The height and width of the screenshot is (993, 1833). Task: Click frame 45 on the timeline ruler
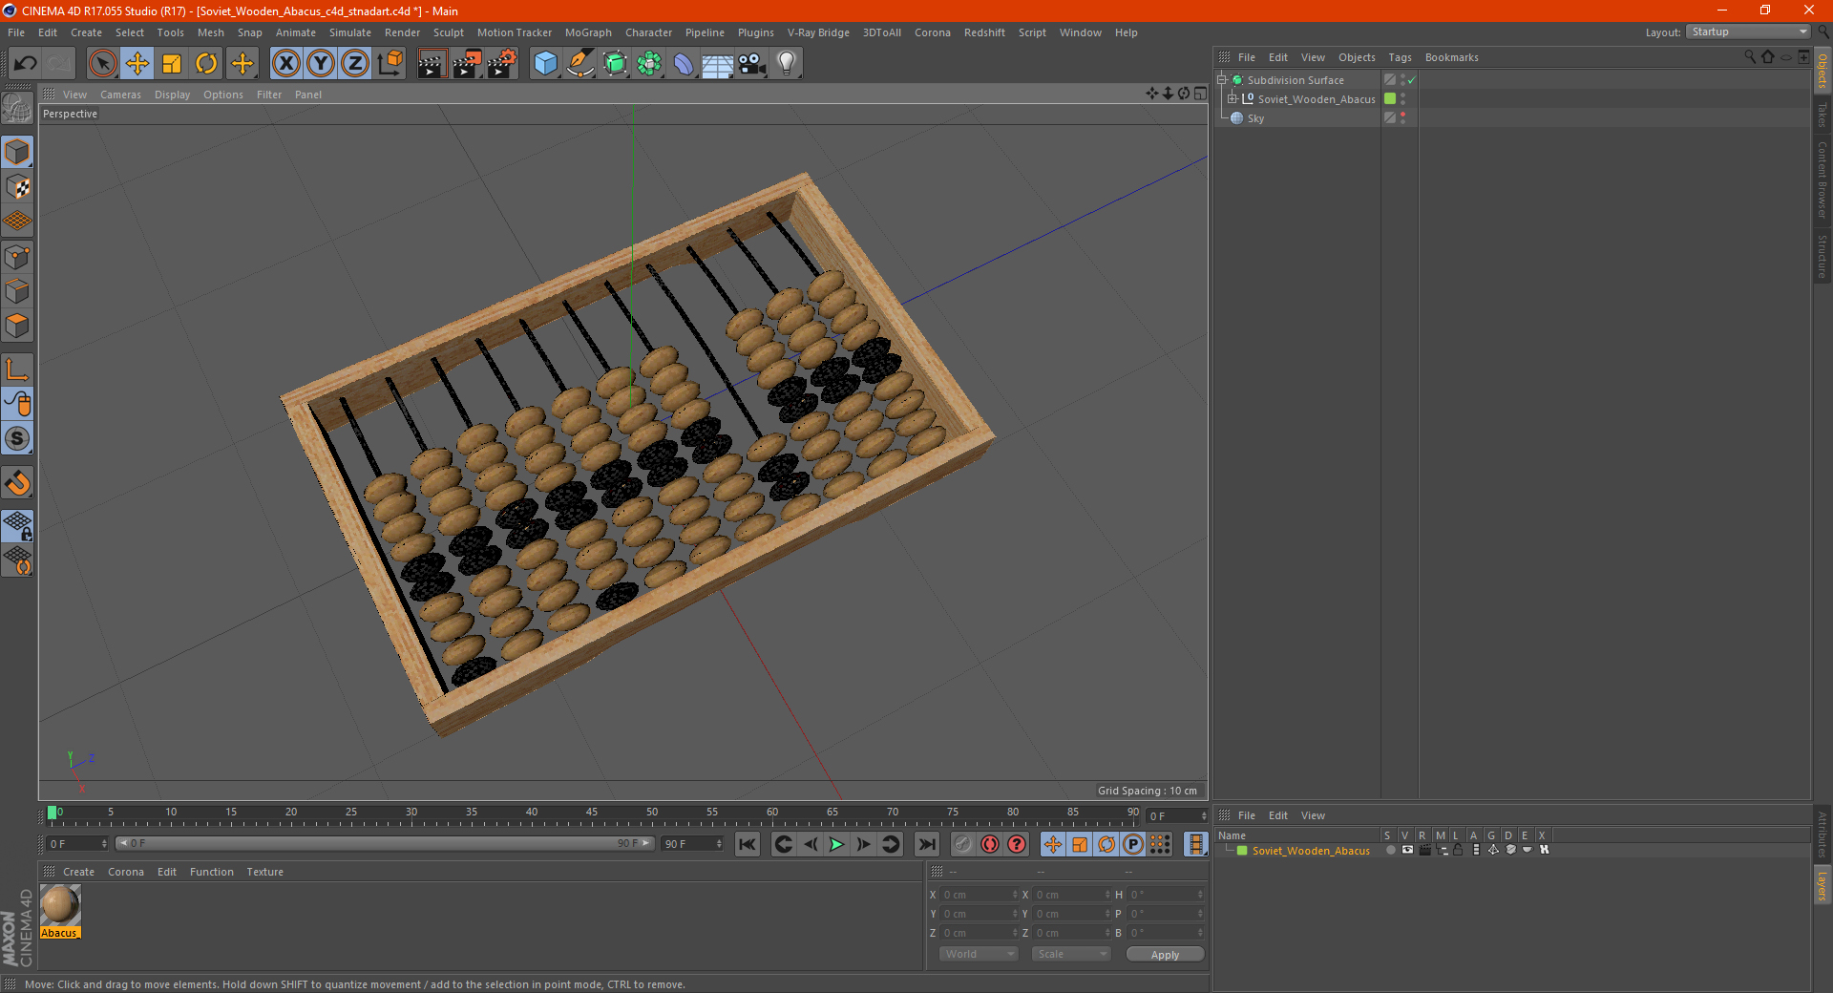tap(592, 813)
